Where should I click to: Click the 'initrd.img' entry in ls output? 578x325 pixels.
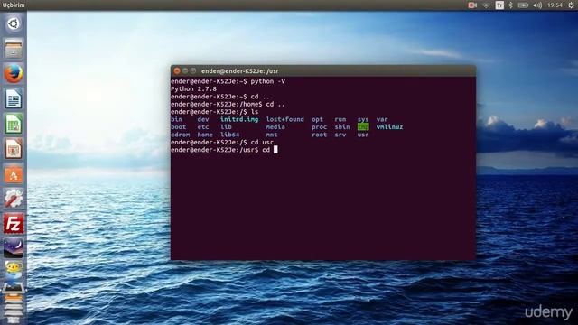point(239,119)
